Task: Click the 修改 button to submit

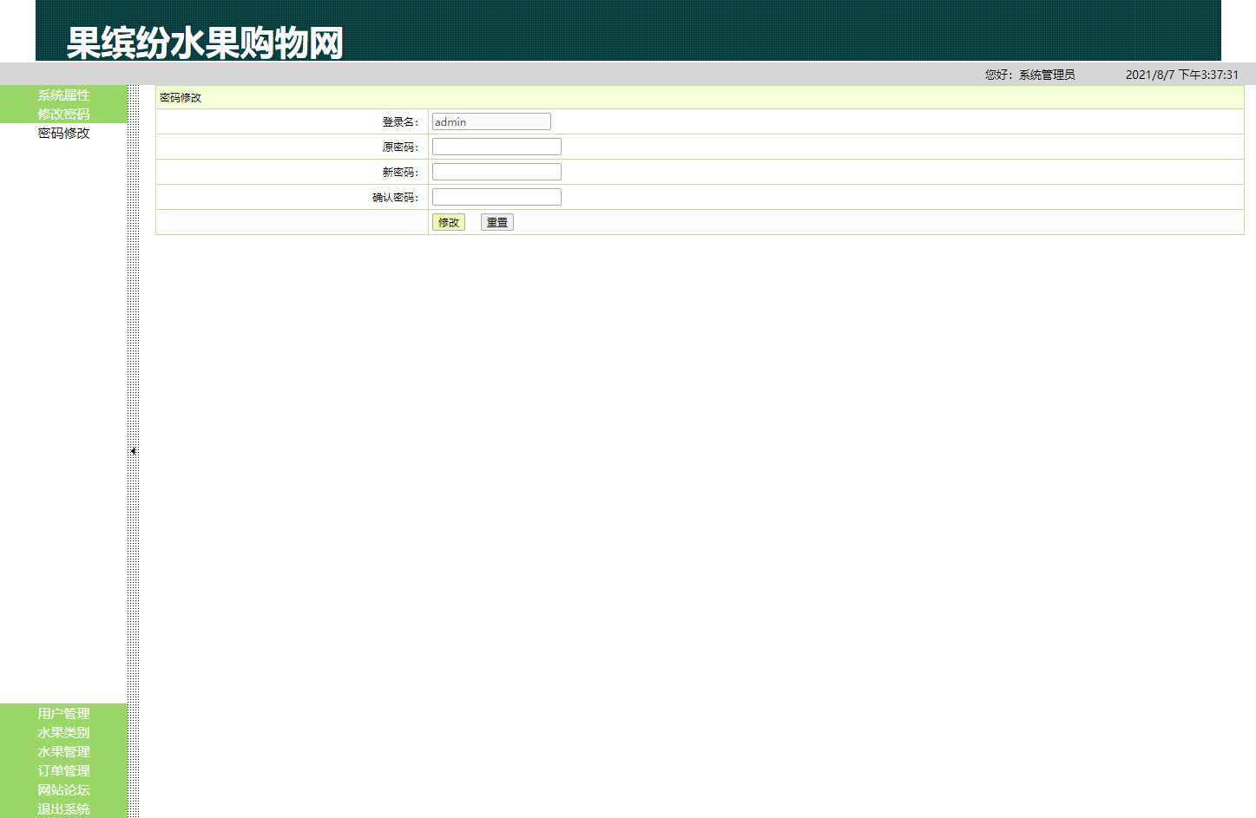Action: (x=449, y=221)
